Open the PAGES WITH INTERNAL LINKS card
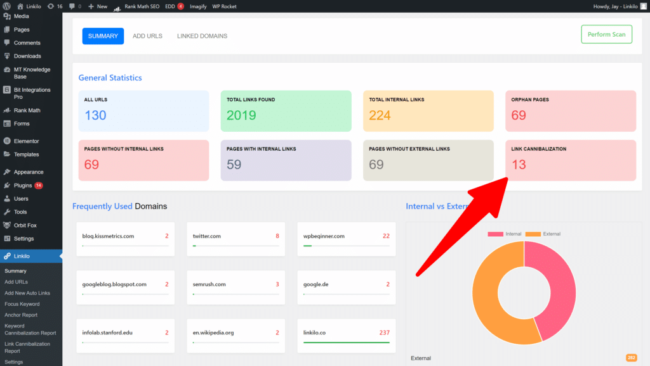 [x=286, y=160]
